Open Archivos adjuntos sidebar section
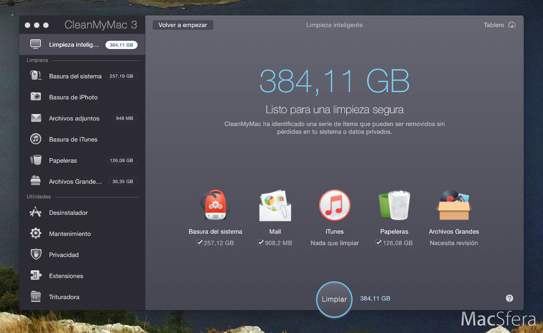 pyautogui.click(x=74, y=118)
